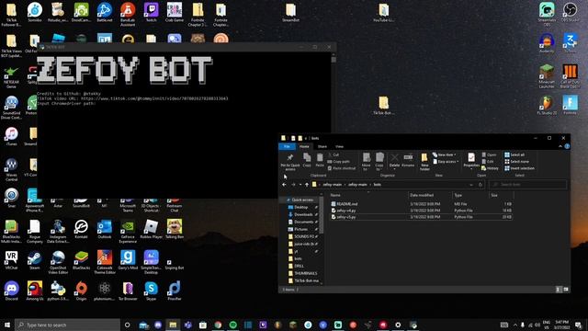Viewport: 588px width, 331px height.
Task: Open the address bar history dropdown
Action: (471, 185)
